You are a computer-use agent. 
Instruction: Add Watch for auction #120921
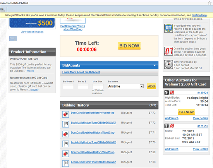172,118
